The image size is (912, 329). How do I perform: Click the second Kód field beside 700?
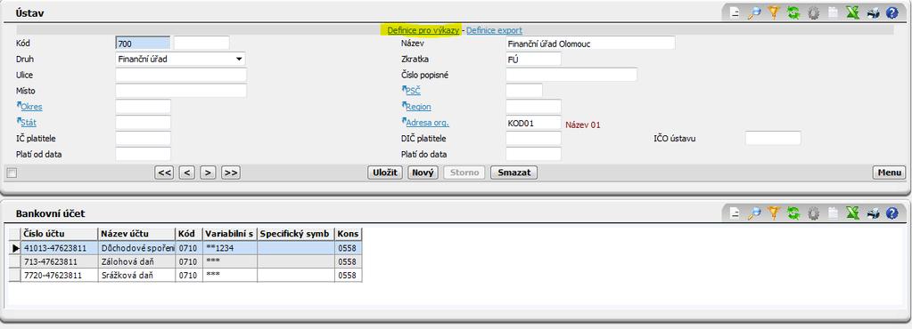(201, 43)
